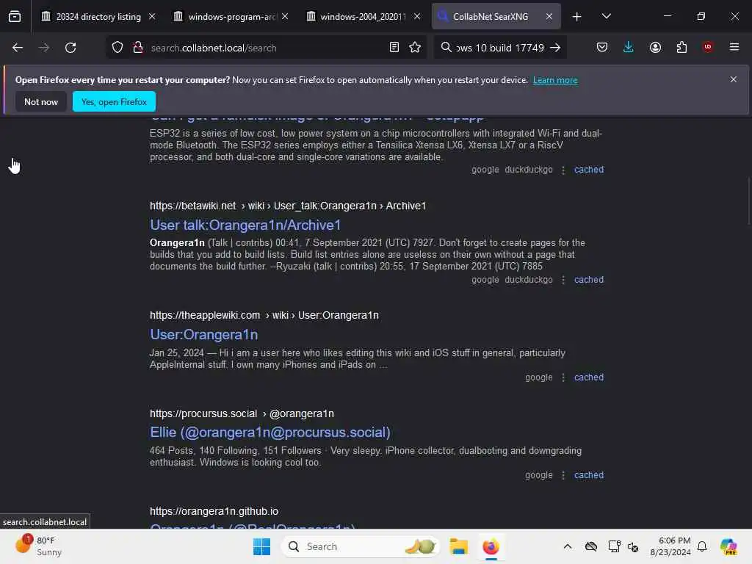752x564 pixels.
Task: Open the notification bell icon
Action: point(702,546)
